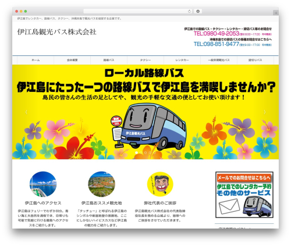Click the 島民の皆さんの生活の足 banner caption
Image resolution: width=291 pixels, height=246 pixels.
[144, 97]
